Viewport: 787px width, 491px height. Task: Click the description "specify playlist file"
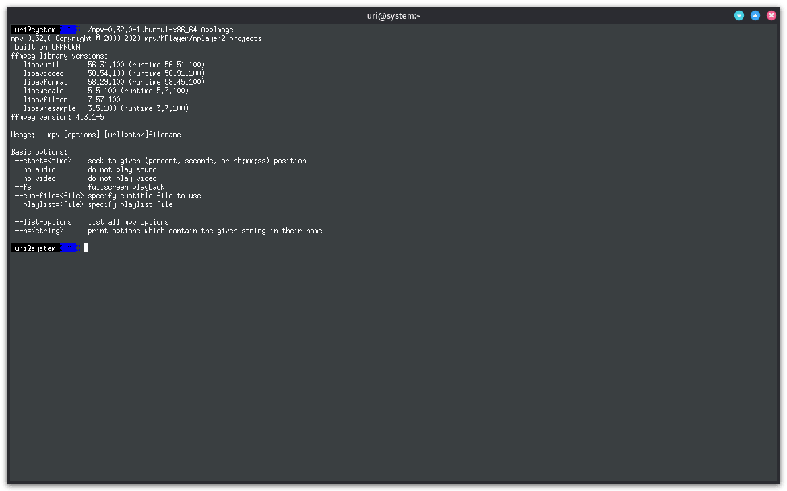coord(130,205)
